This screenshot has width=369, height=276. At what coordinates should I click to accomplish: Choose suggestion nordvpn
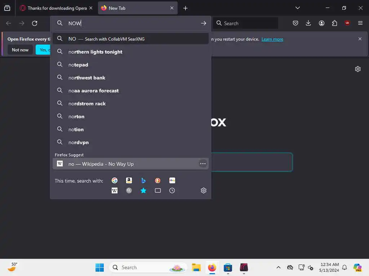pos(130,142)
